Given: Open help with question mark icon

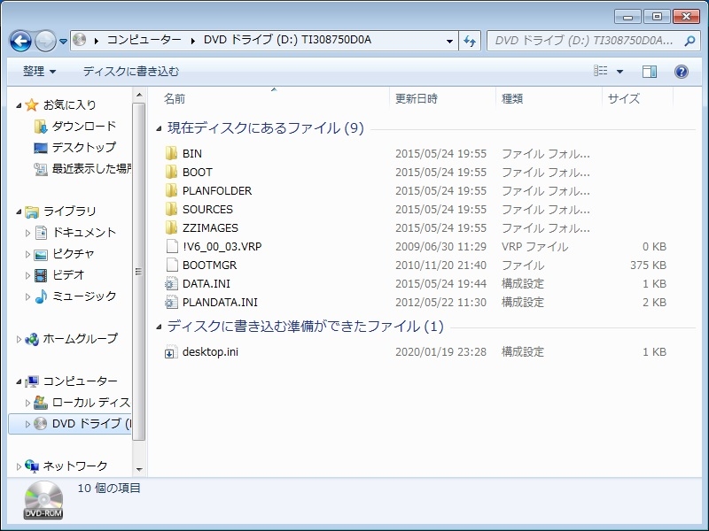Looking at the screenshot, I should 681,72.
